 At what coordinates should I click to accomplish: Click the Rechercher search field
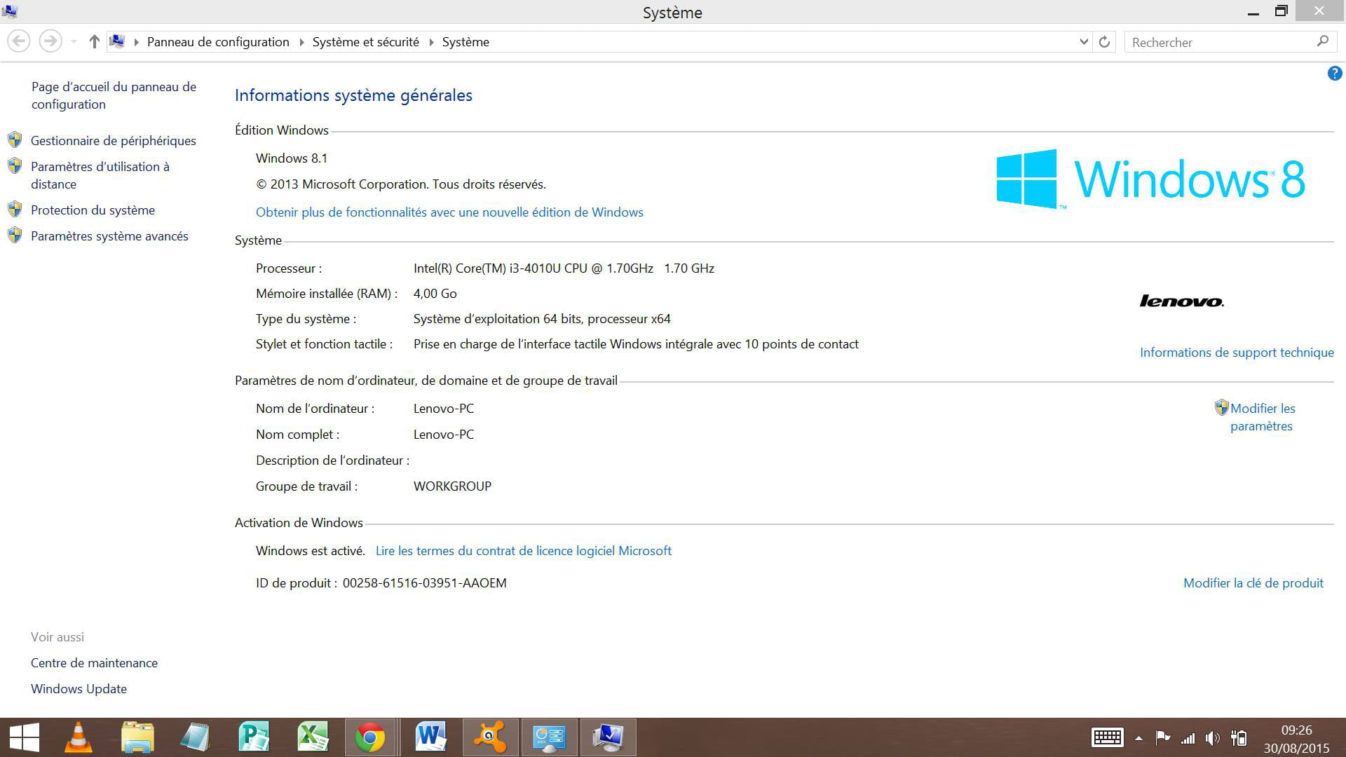(1220, 42)
